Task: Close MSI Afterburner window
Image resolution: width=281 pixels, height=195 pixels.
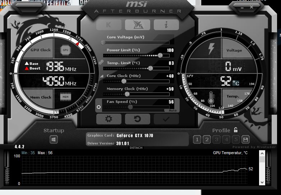Action: coord(252,7)
